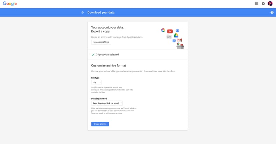
Task: Click the Manage archives button
Action: (101, 42)
